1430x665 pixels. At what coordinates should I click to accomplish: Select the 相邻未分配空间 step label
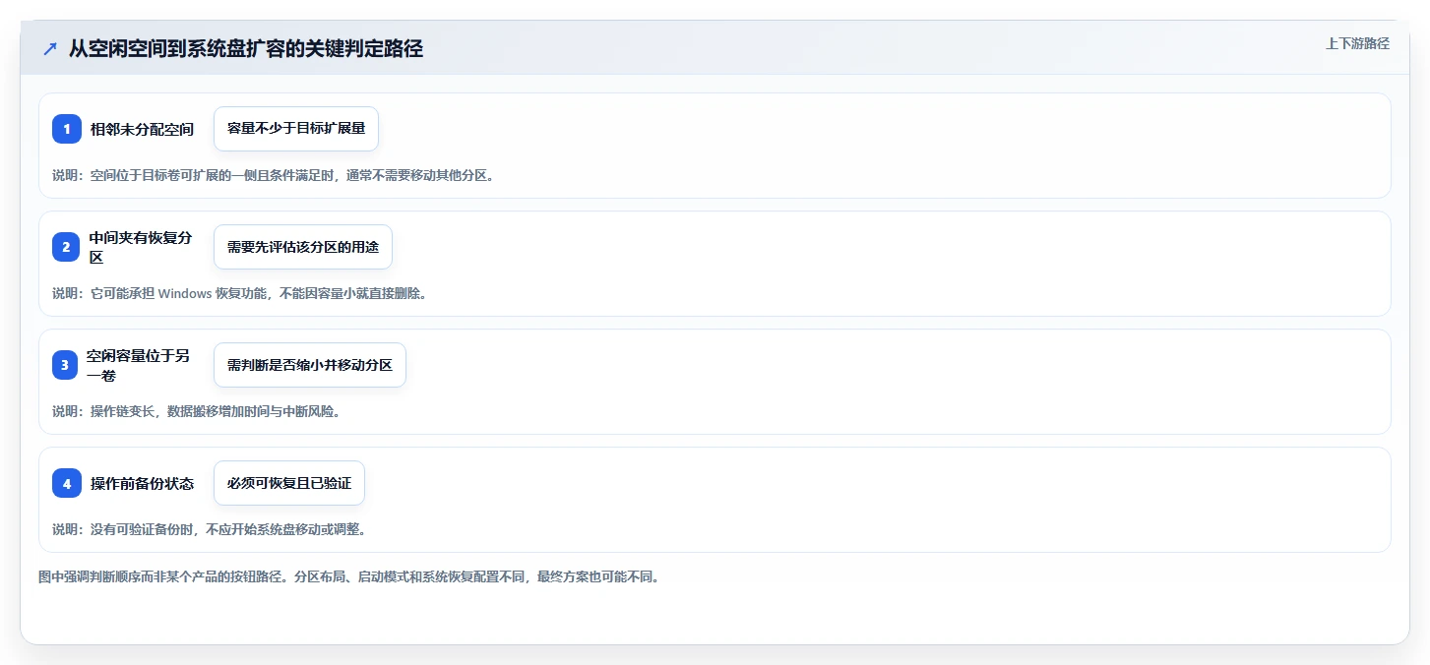(143, 129)
